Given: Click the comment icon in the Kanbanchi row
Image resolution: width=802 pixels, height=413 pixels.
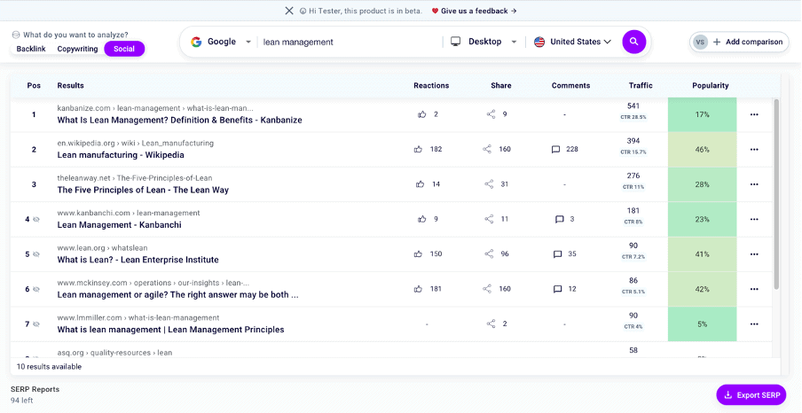Looking at the screenshot, I should click(x=560, y=219).
